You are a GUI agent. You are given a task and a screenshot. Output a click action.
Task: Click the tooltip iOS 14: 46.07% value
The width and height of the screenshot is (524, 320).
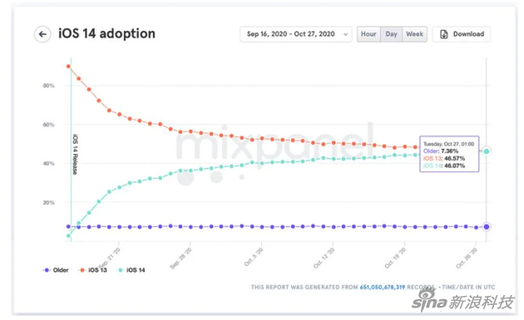click(x=444, y=165)
